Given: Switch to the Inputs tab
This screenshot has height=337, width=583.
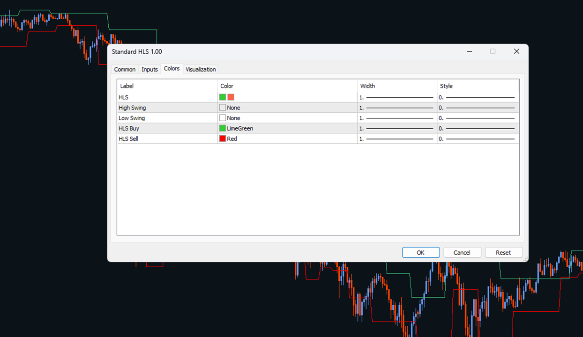Looking at the screenshot, I should click(149, 69).
